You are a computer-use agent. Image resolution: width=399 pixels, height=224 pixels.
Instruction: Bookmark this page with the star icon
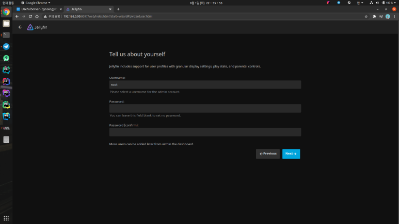tap(366, 16)
